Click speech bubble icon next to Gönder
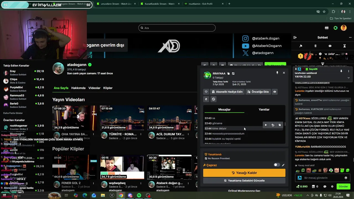This screenshot has height=199, width=354. coord(325,187)
